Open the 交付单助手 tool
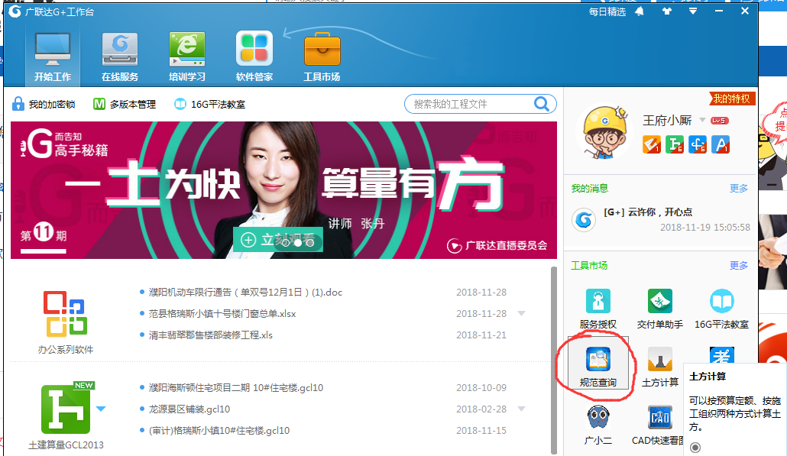Viewport: 787px width, 456px height. pos(660,309)
